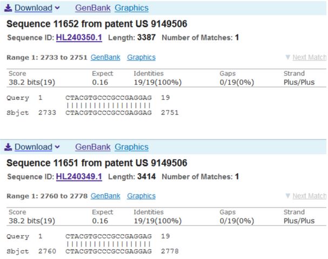Click the Next Match triangle icon for HL240350.1
This screenshot has width=328, height=259.
click(287, 58)
